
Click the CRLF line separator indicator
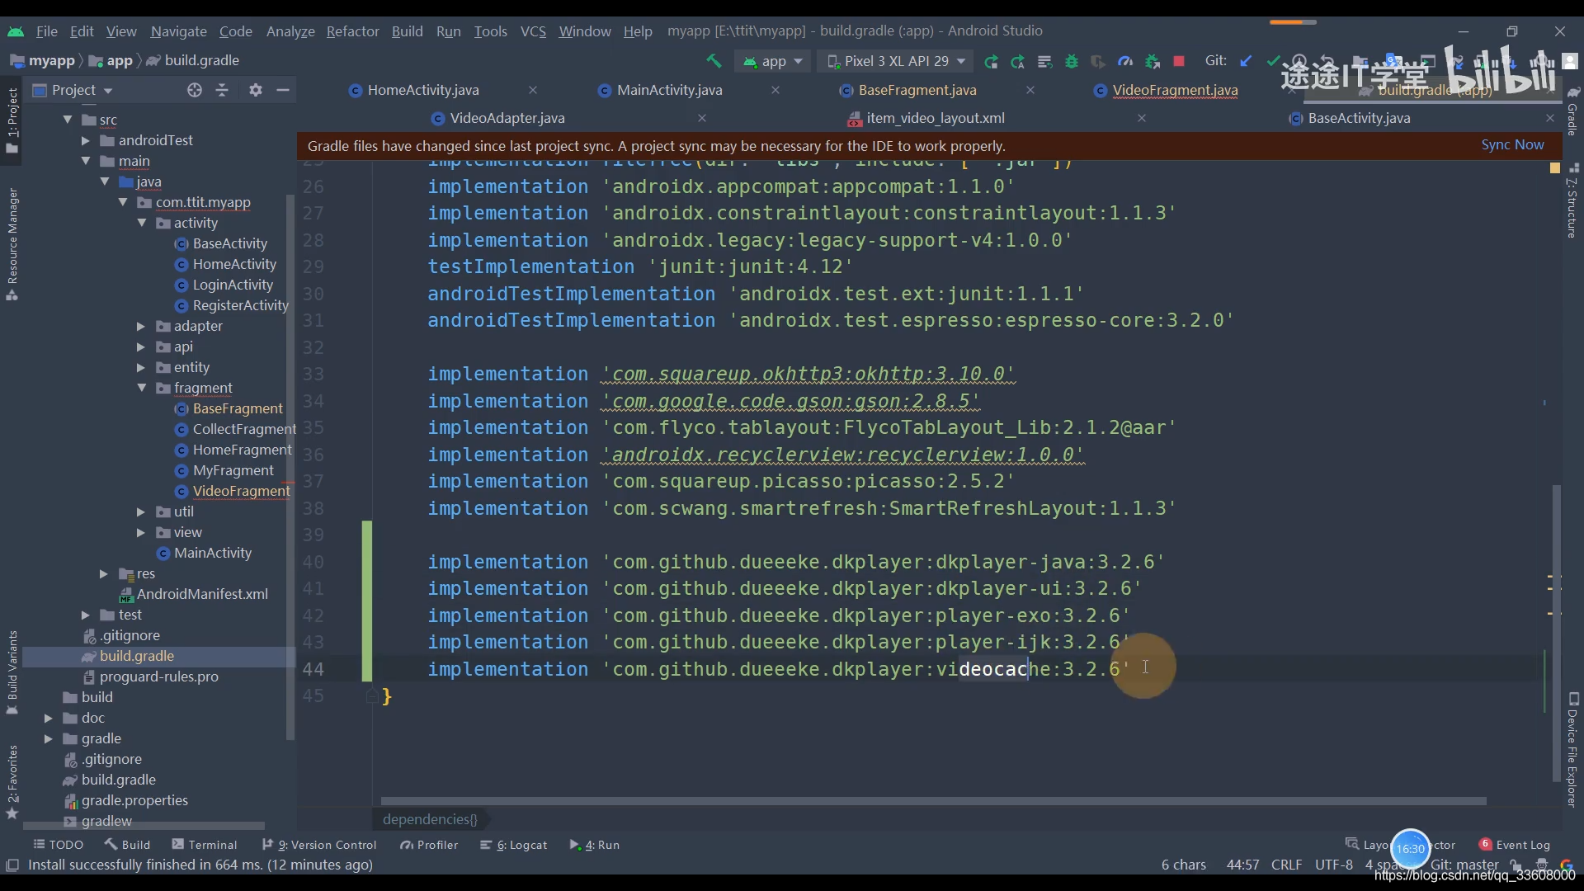pos(1286,865)
